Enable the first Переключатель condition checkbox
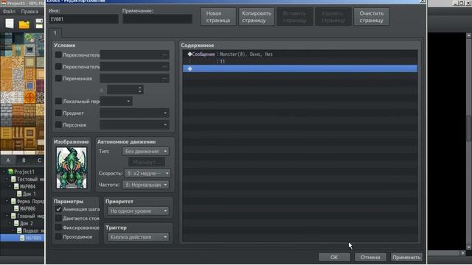The width and height of the screenshot is (472, 265). tap(58, 54)
